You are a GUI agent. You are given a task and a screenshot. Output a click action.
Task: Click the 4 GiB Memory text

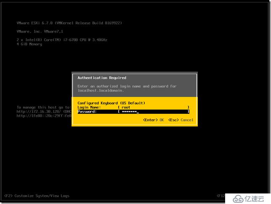[29, 44]
